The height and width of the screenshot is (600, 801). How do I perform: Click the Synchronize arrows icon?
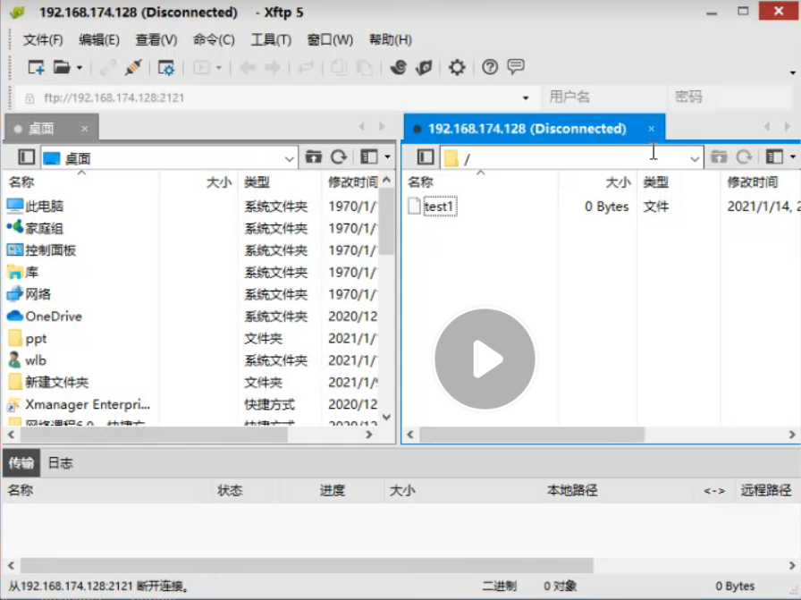pos(306,67)
